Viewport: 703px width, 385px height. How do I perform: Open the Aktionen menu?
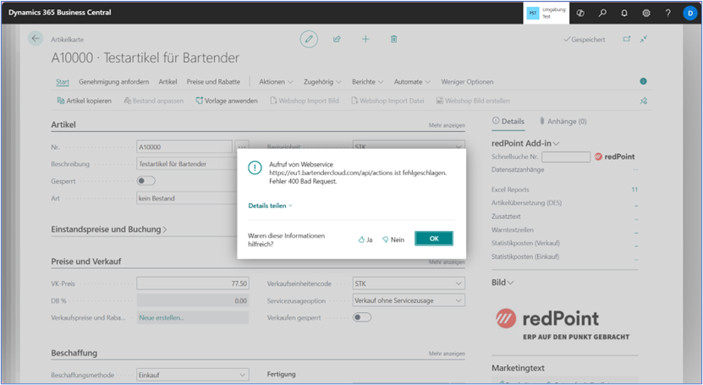[x=276, y=82]
